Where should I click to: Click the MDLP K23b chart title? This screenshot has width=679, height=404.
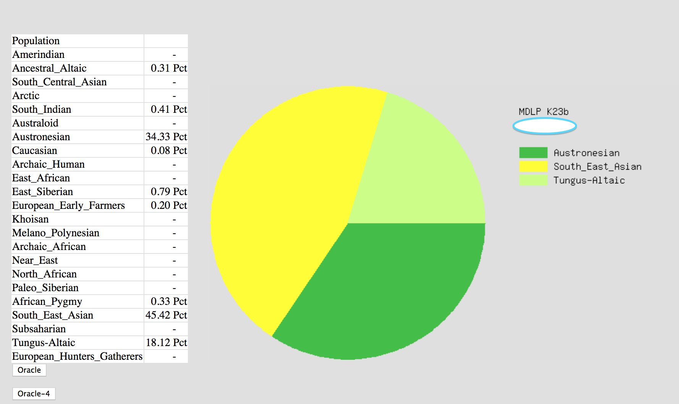(x=543, y=112)
